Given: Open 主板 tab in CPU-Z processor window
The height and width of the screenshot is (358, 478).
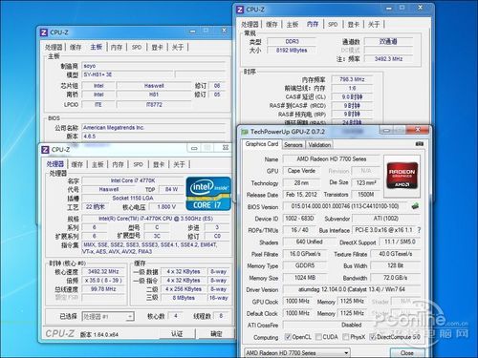Looking at the screenshot, I should click(98, 164).
